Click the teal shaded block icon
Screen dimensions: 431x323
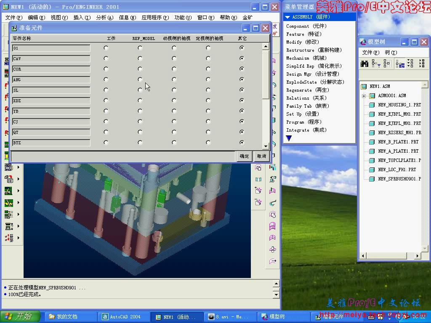(x=258, y=179)
